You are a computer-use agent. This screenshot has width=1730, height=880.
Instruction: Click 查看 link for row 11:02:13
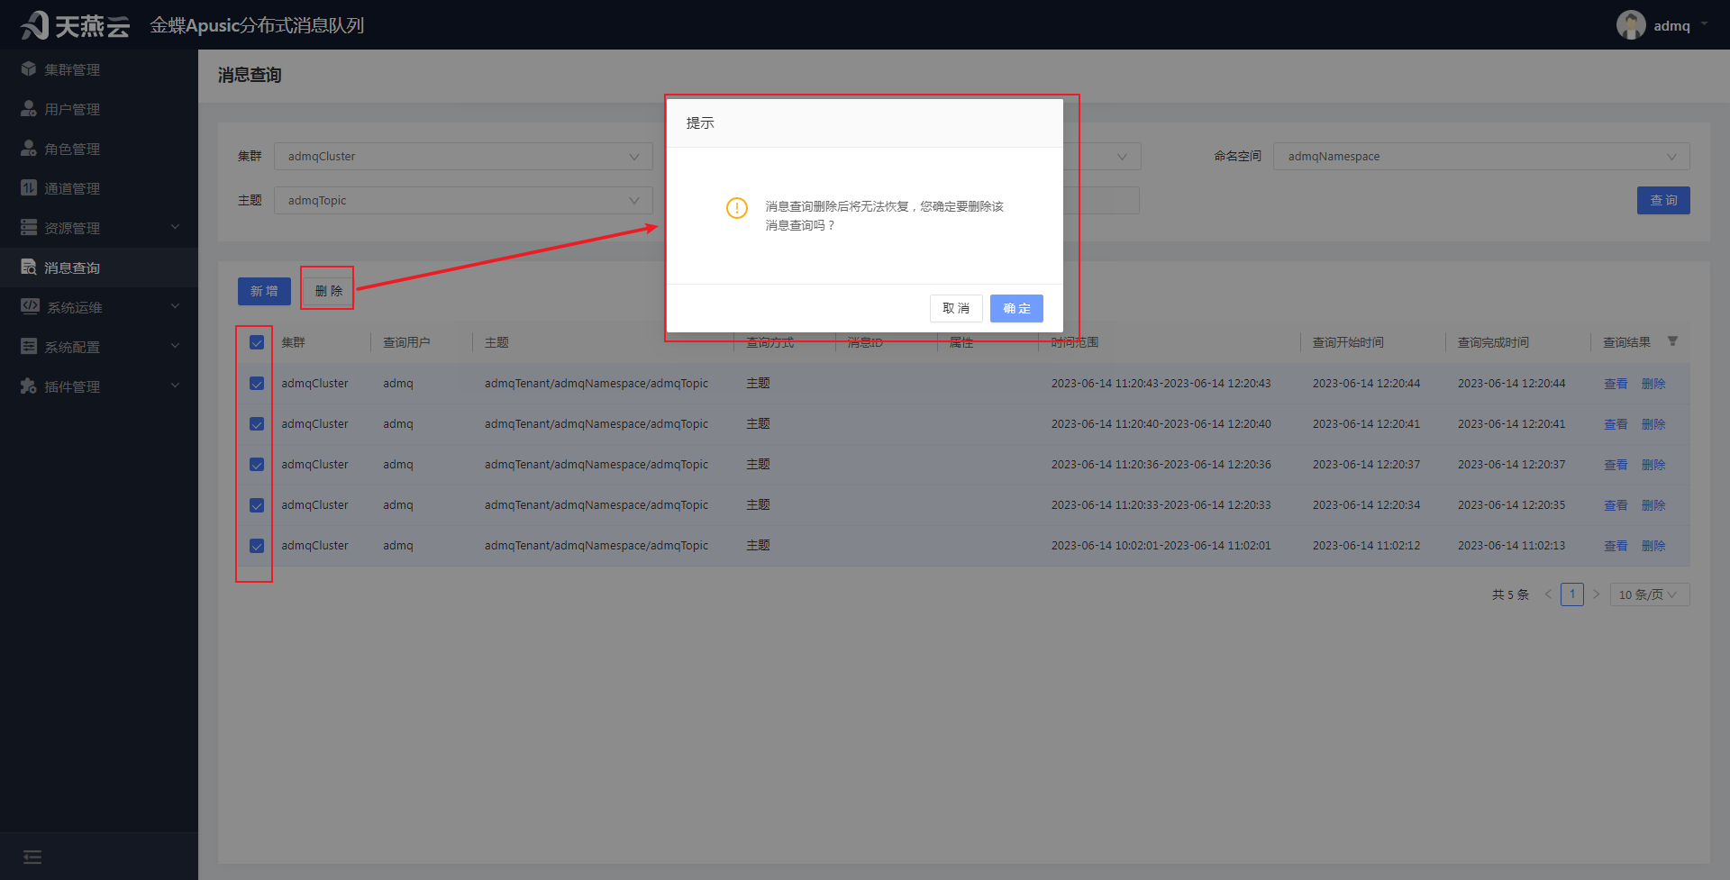coord(1616,546)
